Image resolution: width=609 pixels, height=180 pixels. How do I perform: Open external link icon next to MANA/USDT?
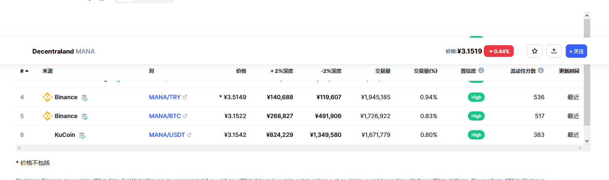click(x=189, y=135)
